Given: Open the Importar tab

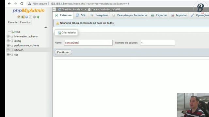Looking at the screenshot, I should (179, 15).
